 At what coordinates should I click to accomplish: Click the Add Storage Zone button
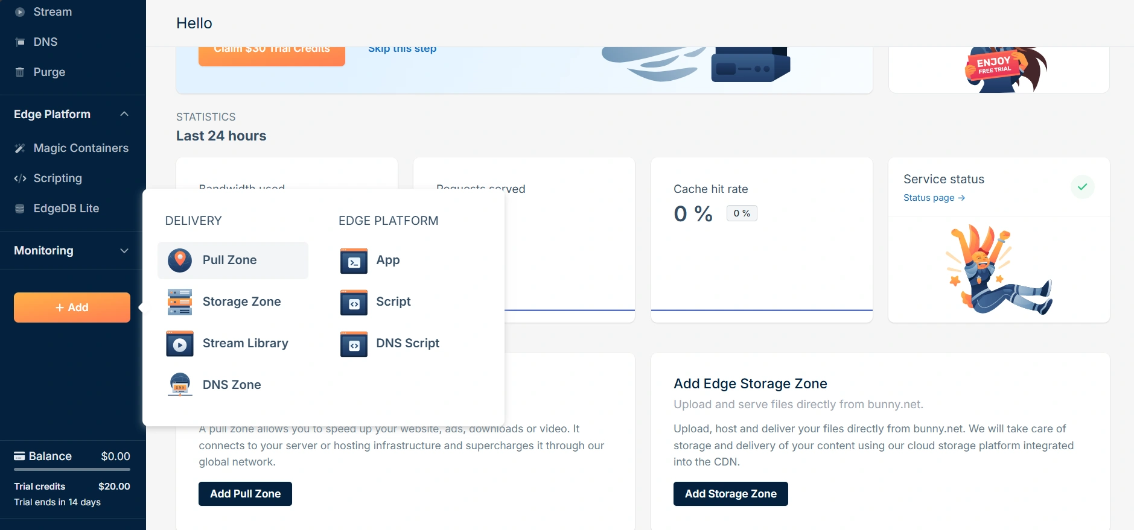(x=730, y=494)
